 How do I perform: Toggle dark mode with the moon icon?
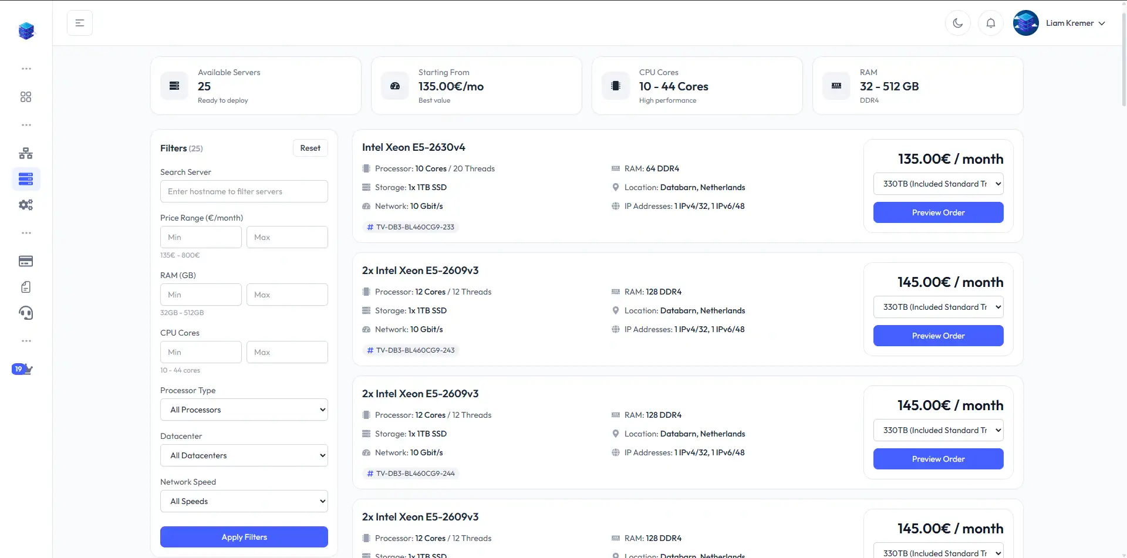958,23
